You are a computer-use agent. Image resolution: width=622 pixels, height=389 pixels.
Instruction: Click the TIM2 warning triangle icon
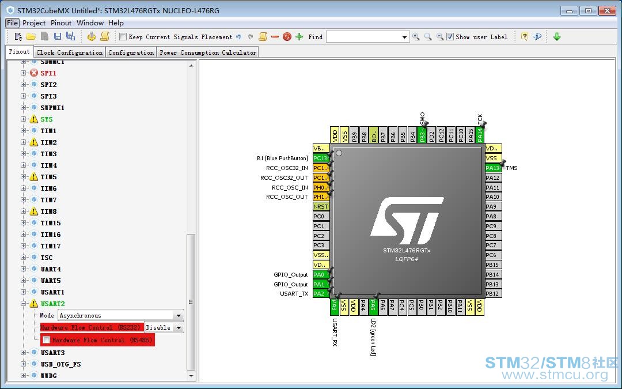(x=34, y=142)
